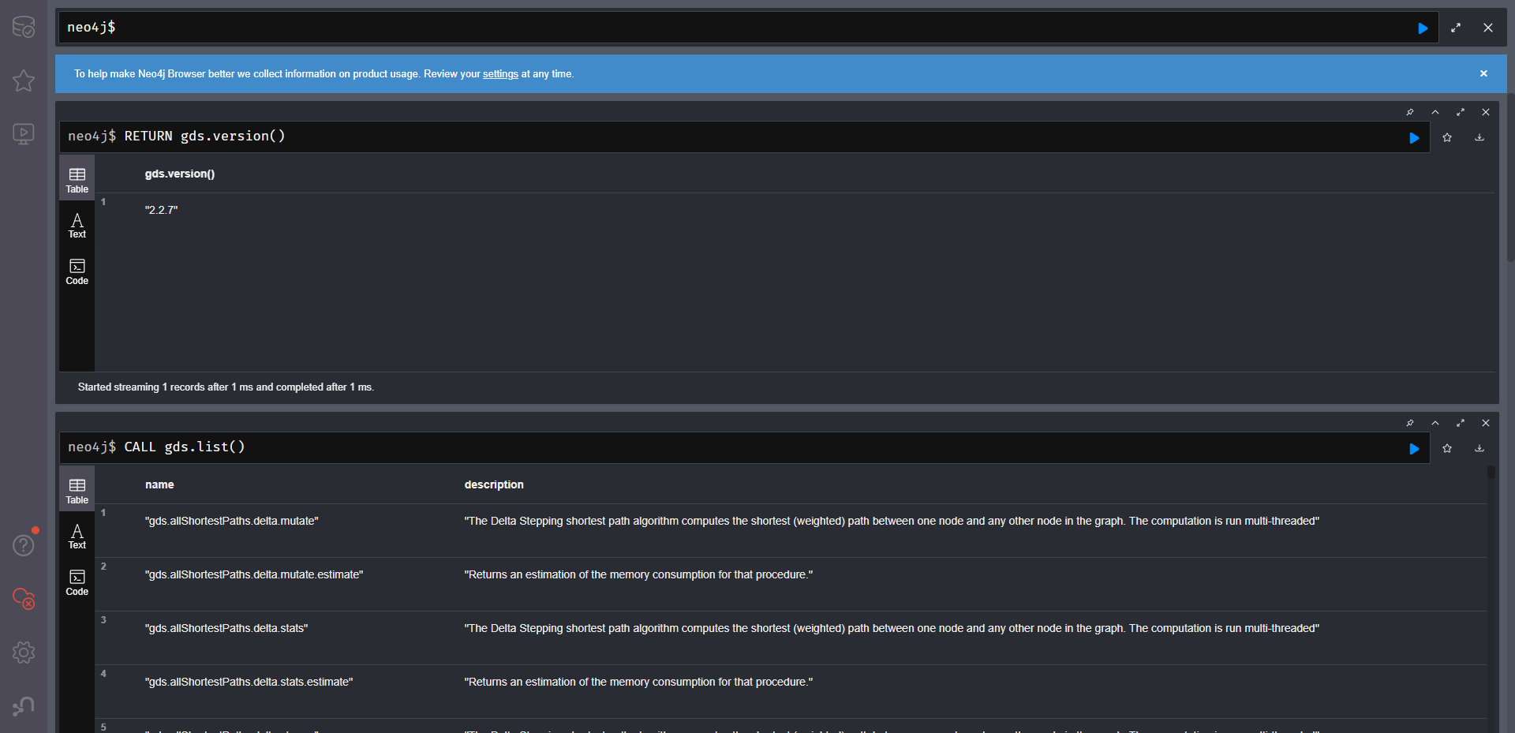Fullscreen the gds.list() result frame

[1461, 423]
